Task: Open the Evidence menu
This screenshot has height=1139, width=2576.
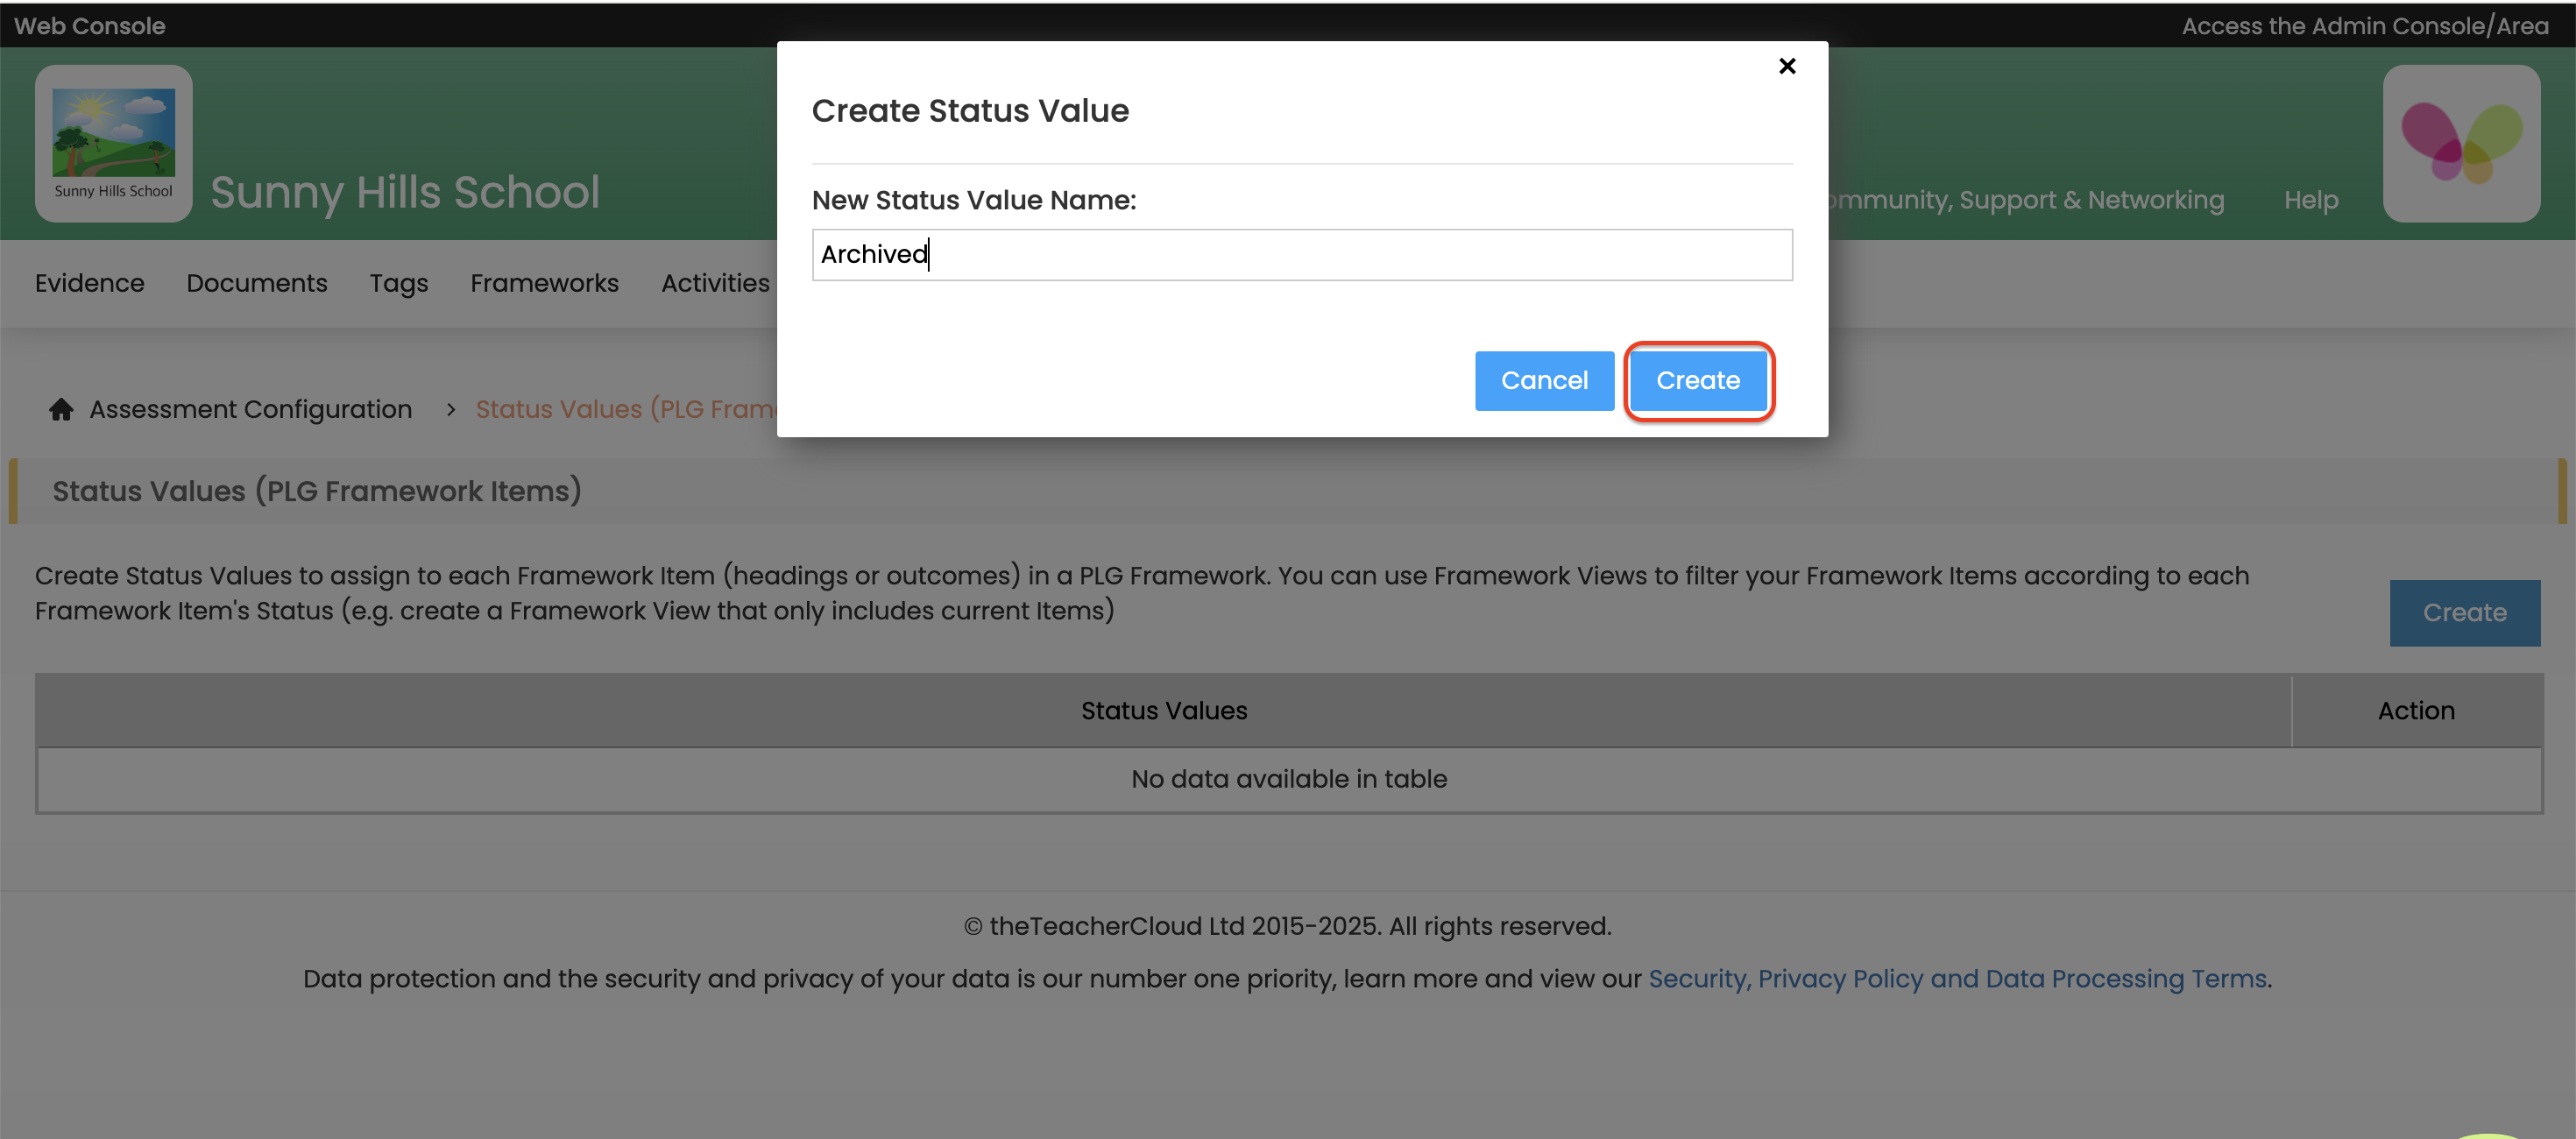Action: point(89,283)
